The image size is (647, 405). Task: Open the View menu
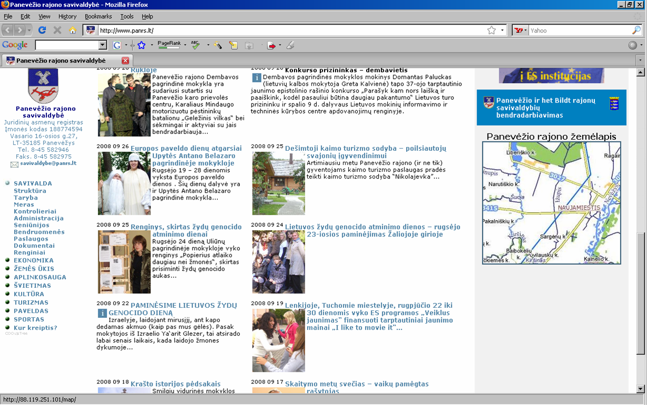pos(45,17)
